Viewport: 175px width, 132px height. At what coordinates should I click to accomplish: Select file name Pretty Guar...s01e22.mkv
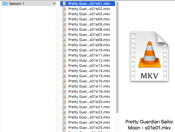tap(89, 112)
